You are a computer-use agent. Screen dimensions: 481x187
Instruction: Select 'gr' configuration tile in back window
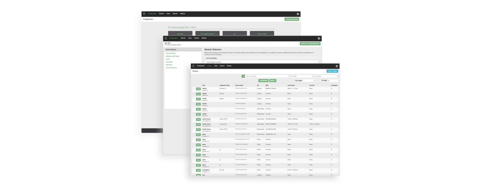[x=235, y=33]
